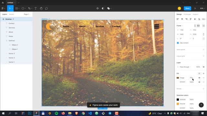Add a new fill
The height and width of the screenshot is (116, 207).
tap(203, 73)
